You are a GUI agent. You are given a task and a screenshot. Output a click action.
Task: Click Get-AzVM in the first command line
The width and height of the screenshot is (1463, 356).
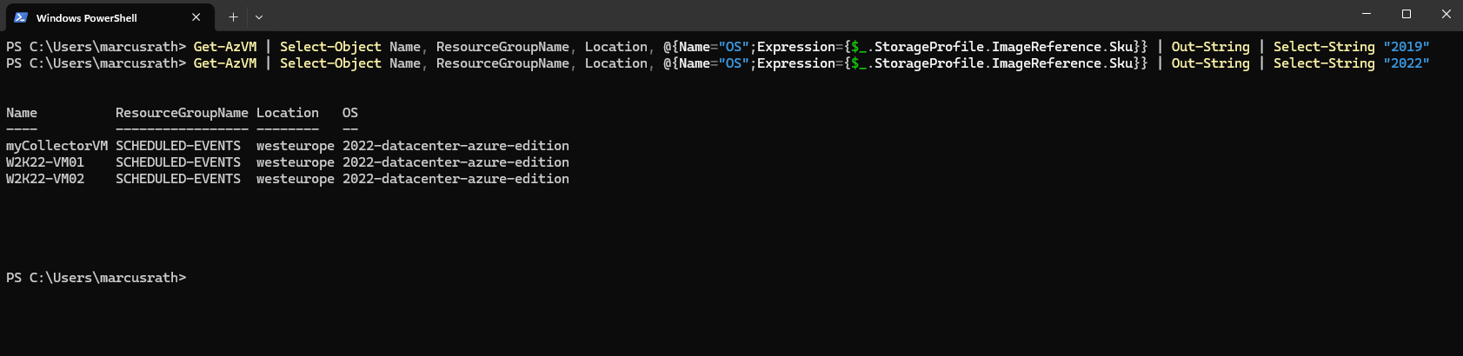225,47
